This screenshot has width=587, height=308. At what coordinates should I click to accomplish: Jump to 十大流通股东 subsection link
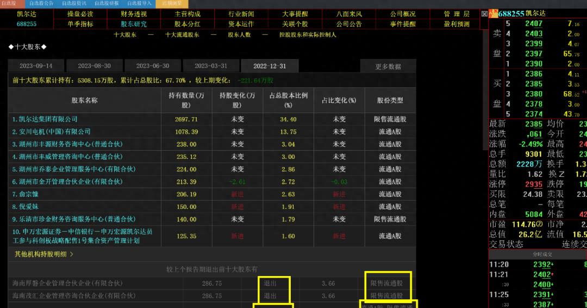tap(182, 35)
